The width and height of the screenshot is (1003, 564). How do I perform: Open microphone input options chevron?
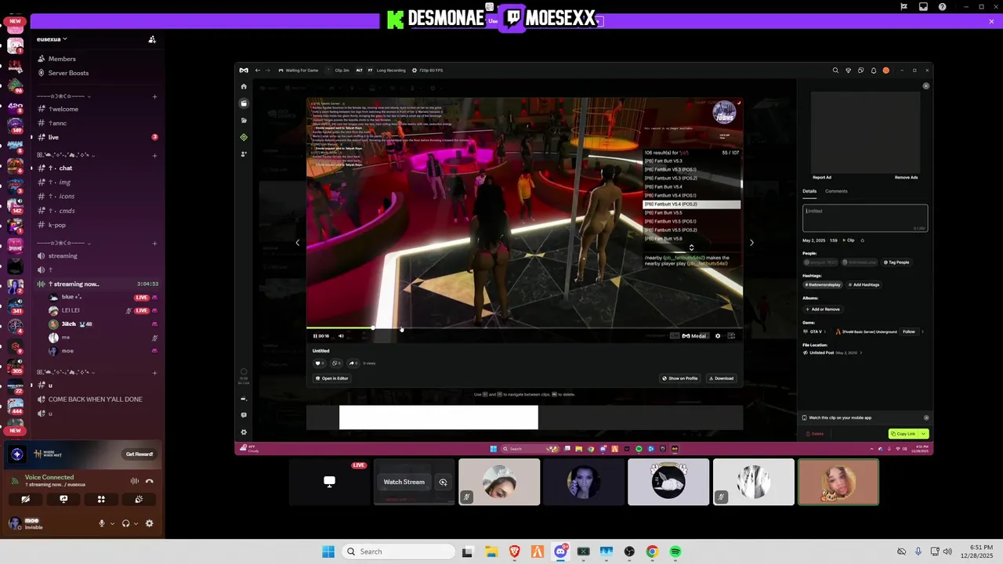(112, 523)
